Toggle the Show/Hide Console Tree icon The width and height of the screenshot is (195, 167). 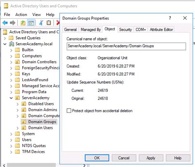click(31, 23)
